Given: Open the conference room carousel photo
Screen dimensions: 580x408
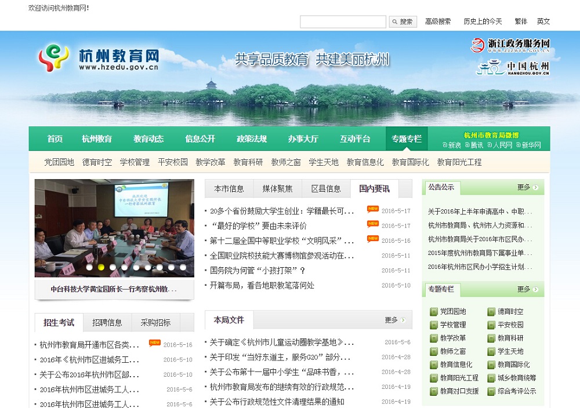Looking at the screenshot, I should click(x=114, y=226).
